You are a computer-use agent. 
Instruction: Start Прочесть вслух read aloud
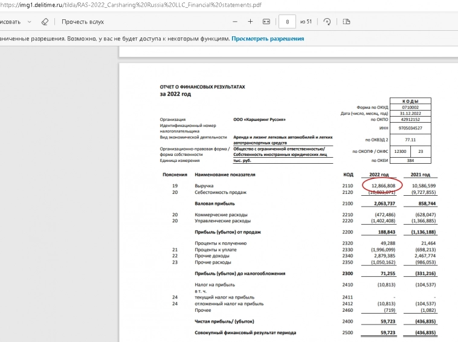click(82, 22)
